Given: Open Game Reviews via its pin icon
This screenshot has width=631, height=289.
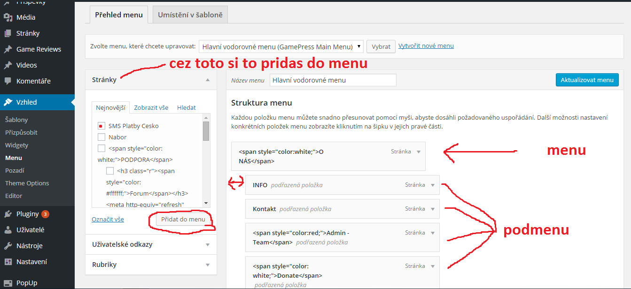Looking at the screenshot, I should pos(8,49).
